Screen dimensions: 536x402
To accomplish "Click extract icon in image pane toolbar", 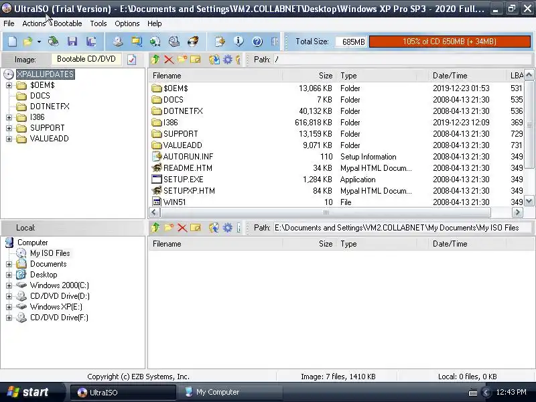I will click(x=214, y=60).
